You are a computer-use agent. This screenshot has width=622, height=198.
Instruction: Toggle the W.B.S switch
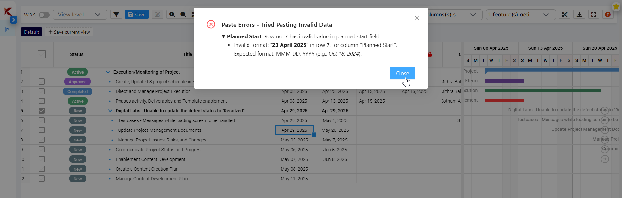pos(44,15)
